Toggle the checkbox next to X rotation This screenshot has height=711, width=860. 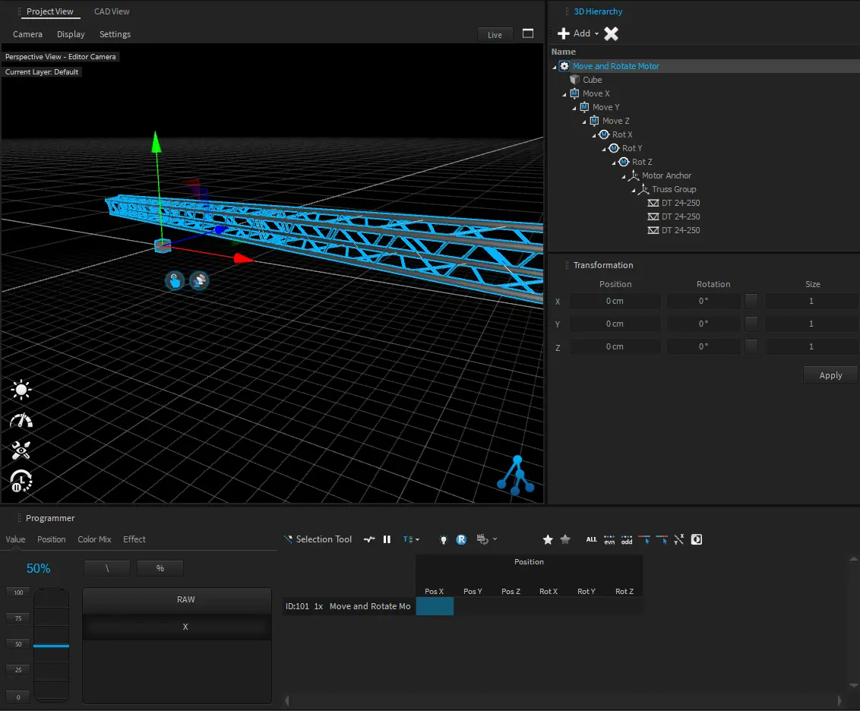coord(751,301)
